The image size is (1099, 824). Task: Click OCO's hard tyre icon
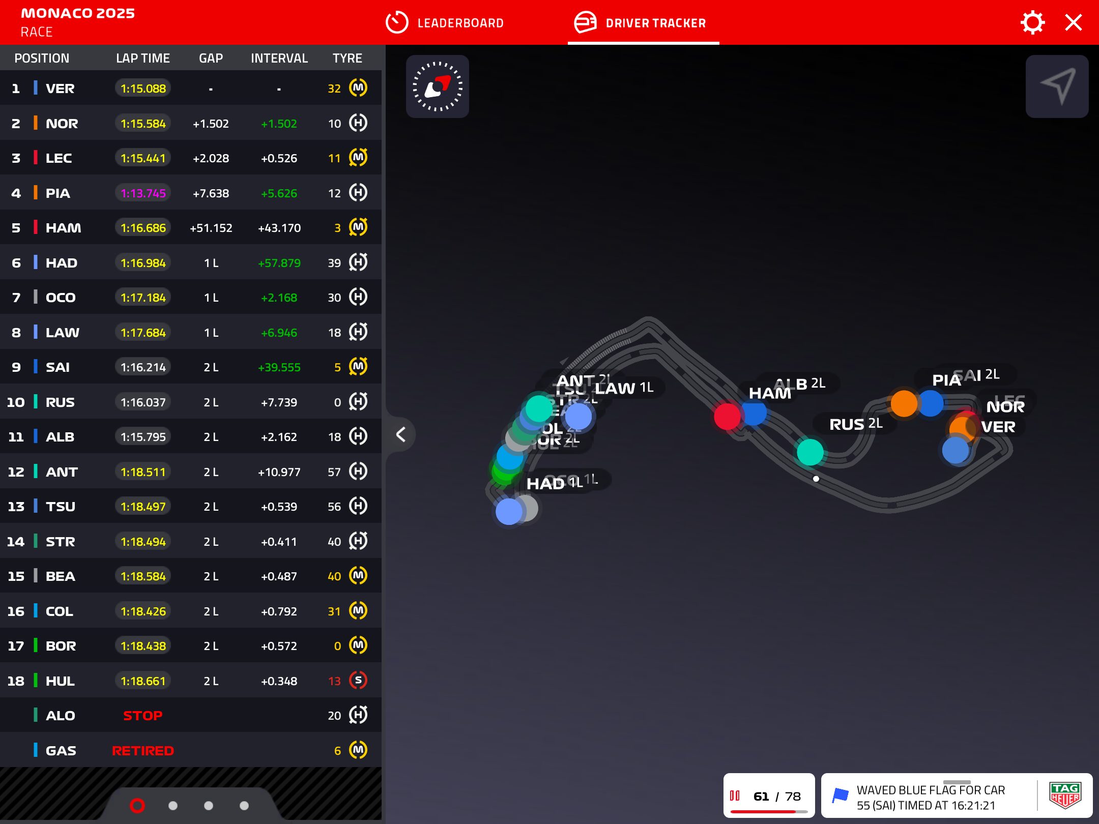tap(358, 297)
